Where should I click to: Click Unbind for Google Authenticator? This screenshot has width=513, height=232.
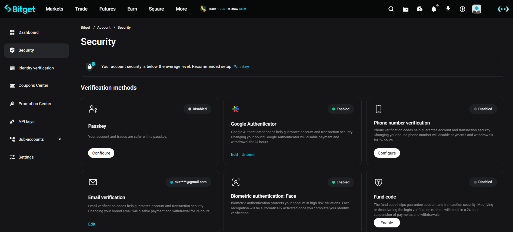tap(248, 154)
